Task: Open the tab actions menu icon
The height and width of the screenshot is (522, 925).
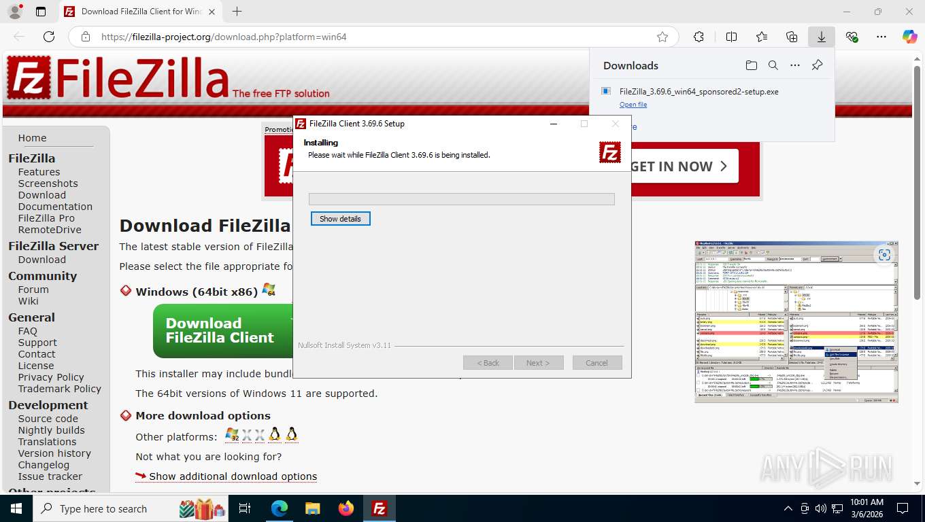Action: [41, 12]
